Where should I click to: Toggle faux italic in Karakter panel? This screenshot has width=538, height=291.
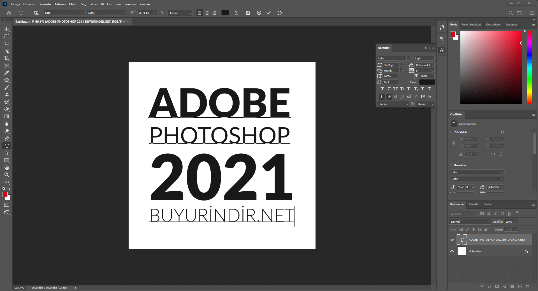389,89
